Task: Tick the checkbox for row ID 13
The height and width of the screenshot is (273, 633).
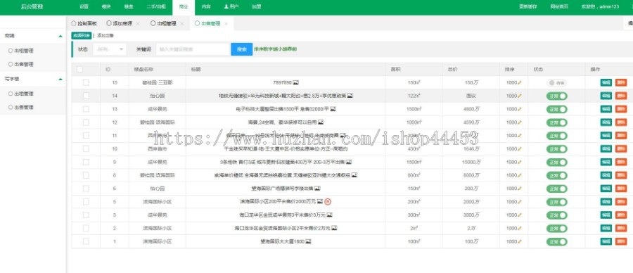Action: coord(86,109)
